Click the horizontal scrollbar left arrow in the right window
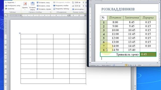Image resolution: width=161 pixels, height=90 pixels. (x=90, y=63)
